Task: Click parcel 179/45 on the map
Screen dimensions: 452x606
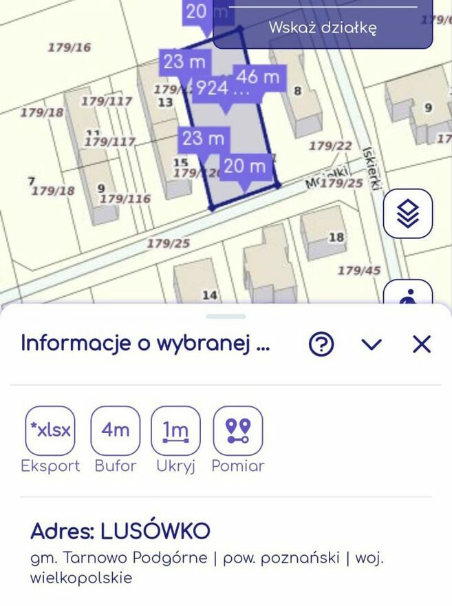Action: (x=358, y=271)
